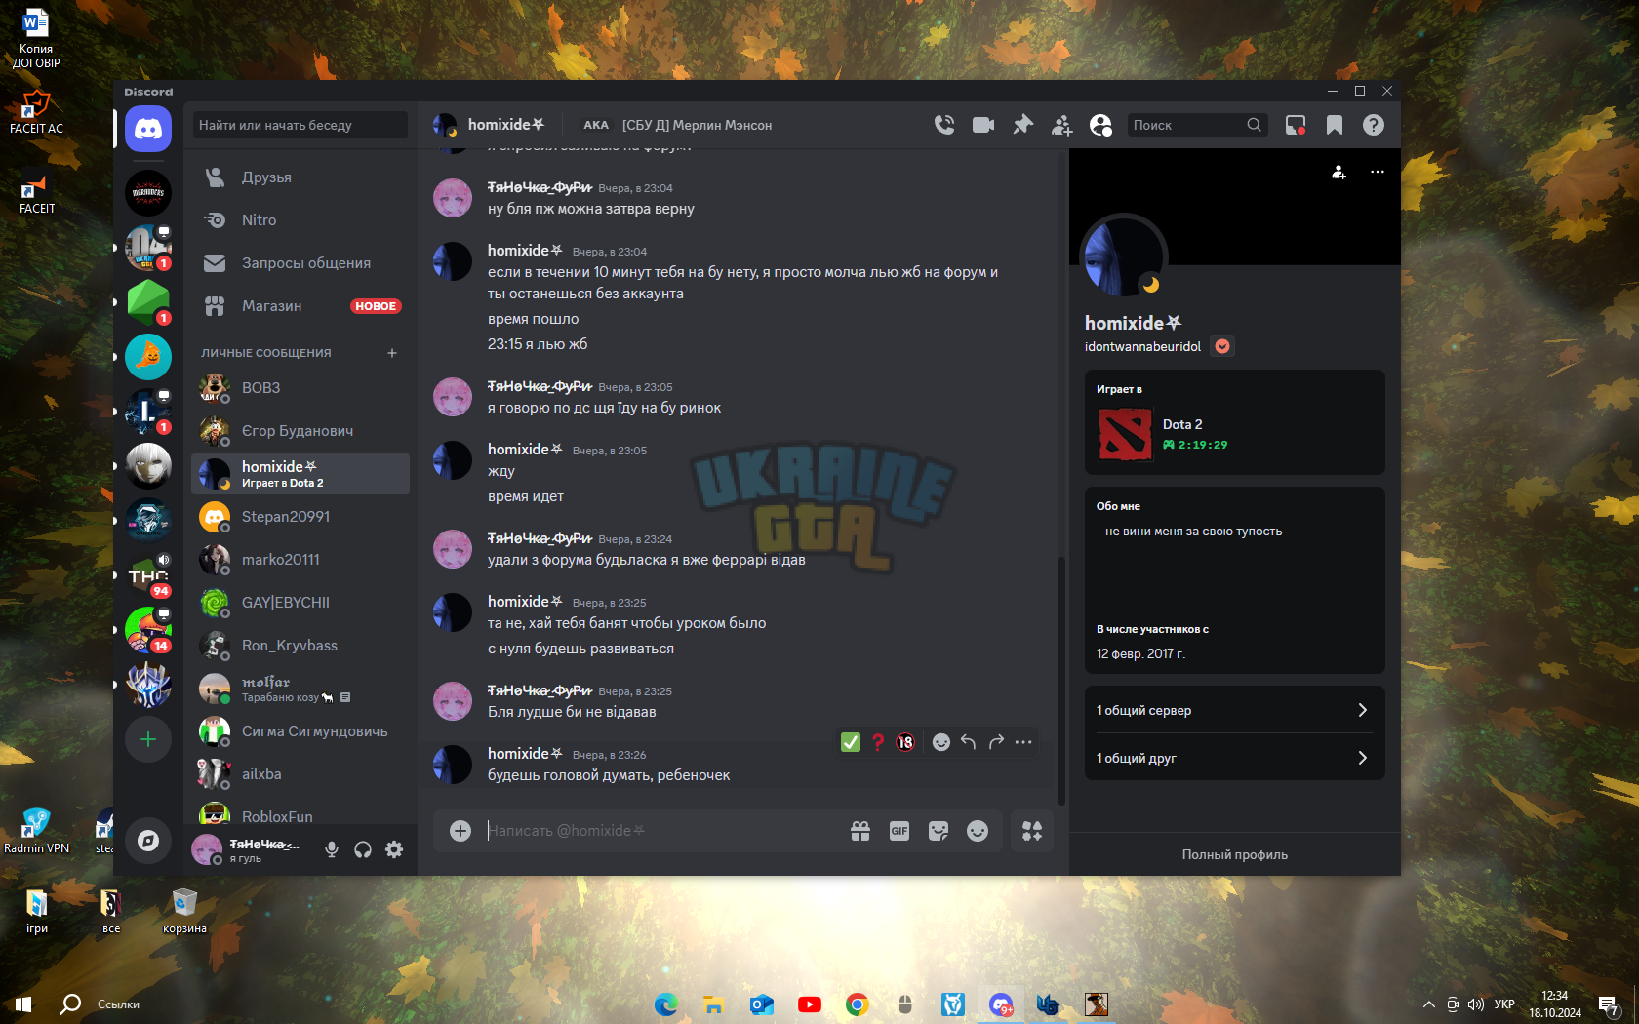Open Microsoft Edge from the taskbar
The image size is (1639, 1024).
666,1004
